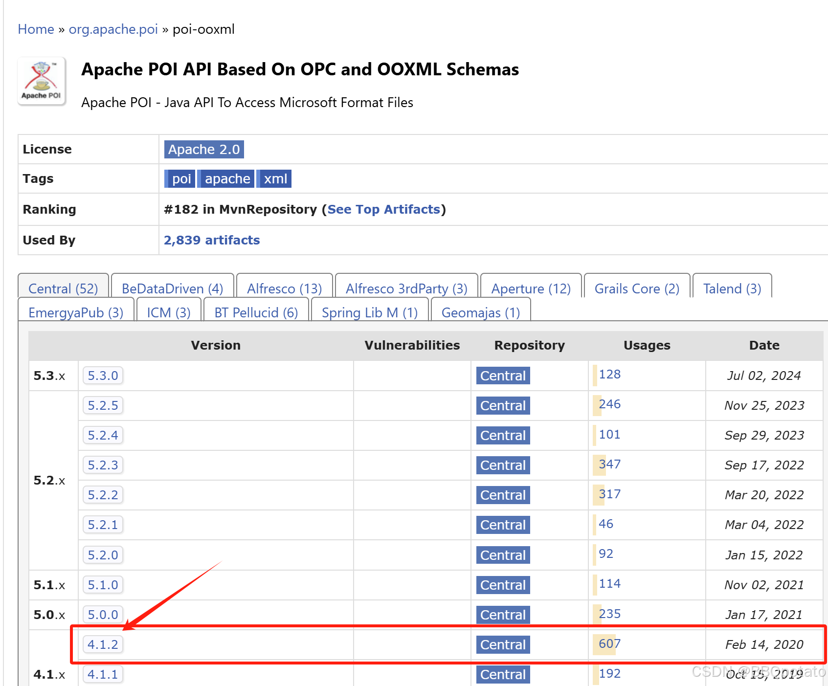The height and width of the screenshot is (686, 828).
Task: Open the 2,839 artifacts link
Action: pos(212,240)
